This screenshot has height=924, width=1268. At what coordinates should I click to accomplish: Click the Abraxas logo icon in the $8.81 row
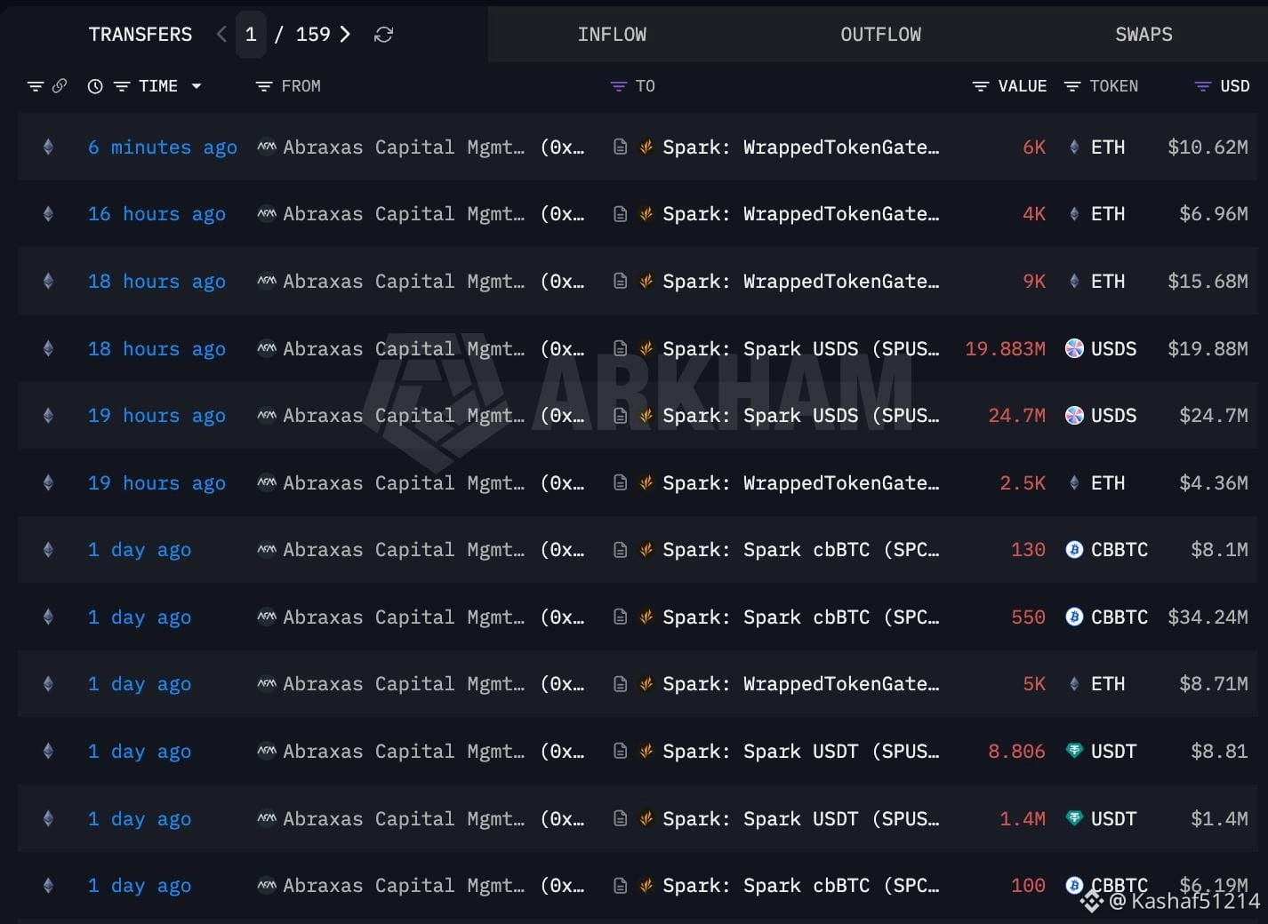[267, 752]
